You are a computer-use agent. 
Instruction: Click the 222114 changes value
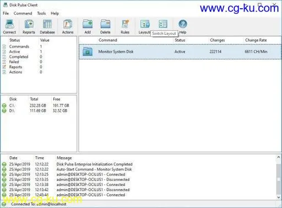point(215,52)
